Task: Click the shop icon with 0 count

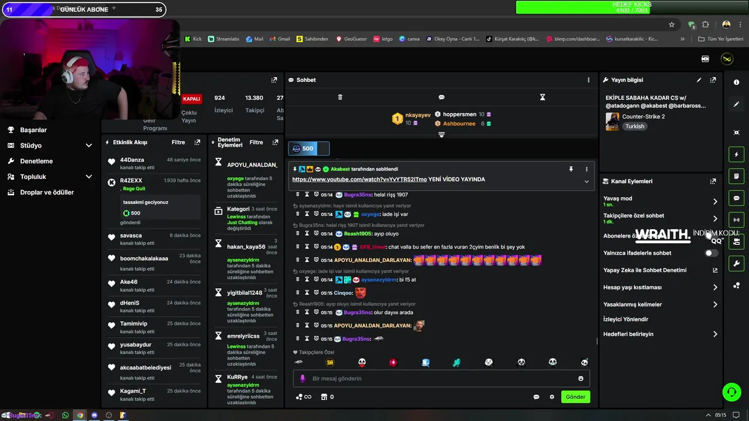Action: pos(327,397)
